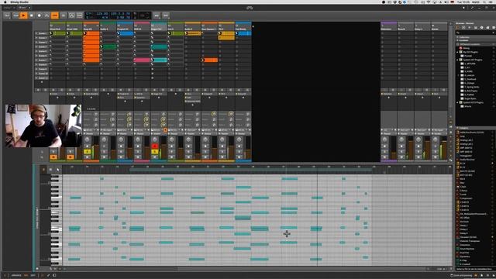
Task: Arm global recording with the Record button
Action: pos(40,15)
